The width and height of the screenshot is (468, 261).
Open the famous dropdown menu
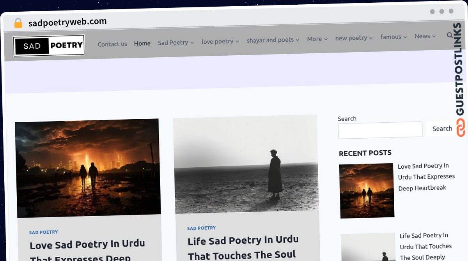[x=394, y=37]
